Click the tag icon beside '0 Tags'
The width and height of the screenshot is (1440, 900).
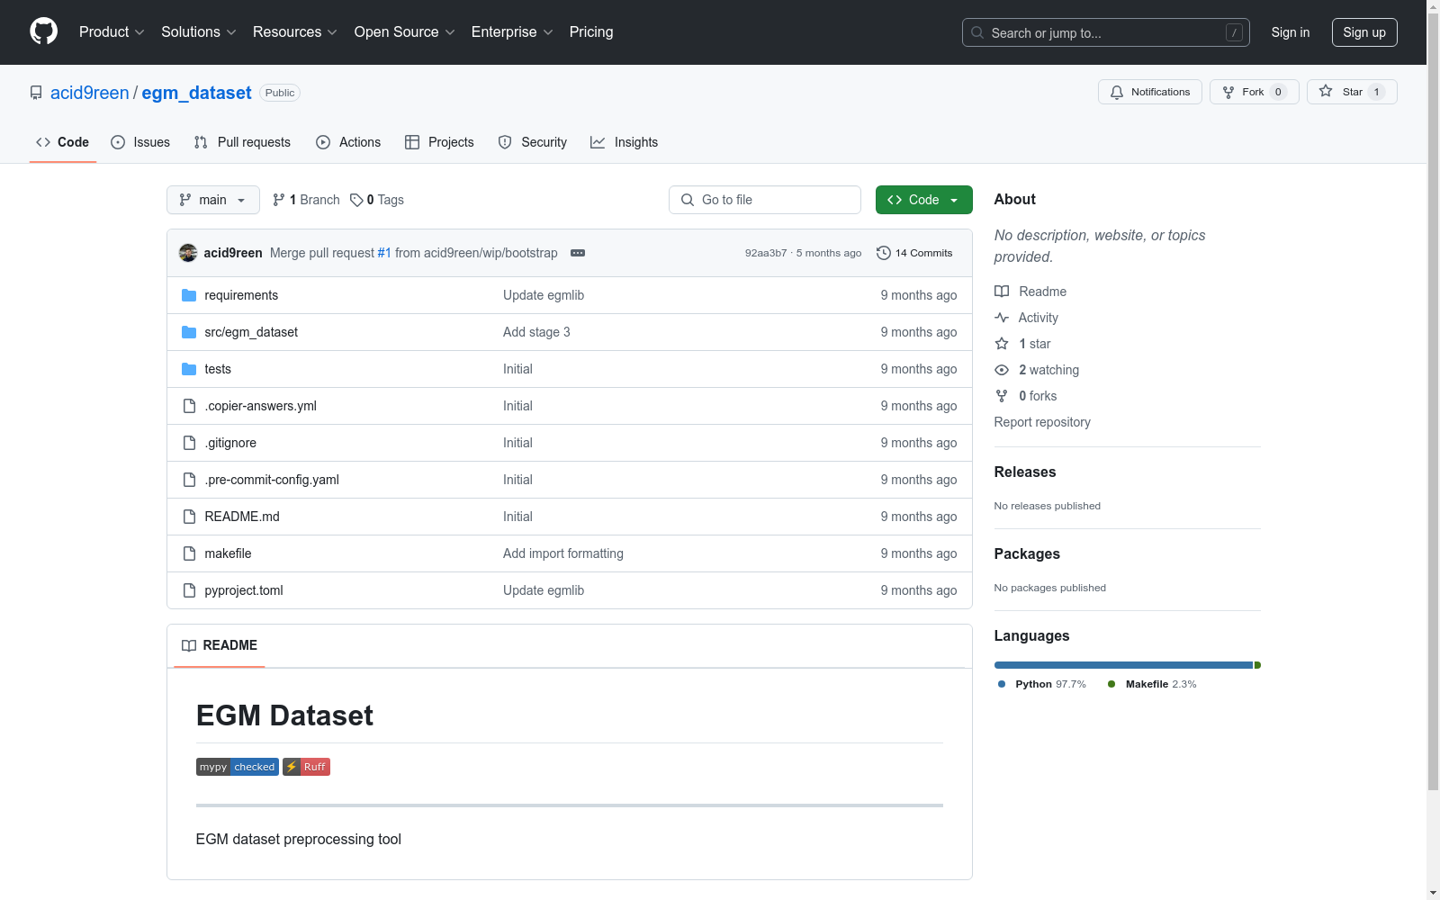point(356,200)
